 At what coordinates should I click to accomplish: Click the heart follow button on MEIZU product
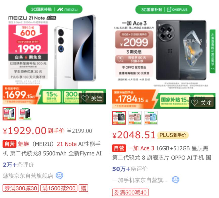coord(92,98)
